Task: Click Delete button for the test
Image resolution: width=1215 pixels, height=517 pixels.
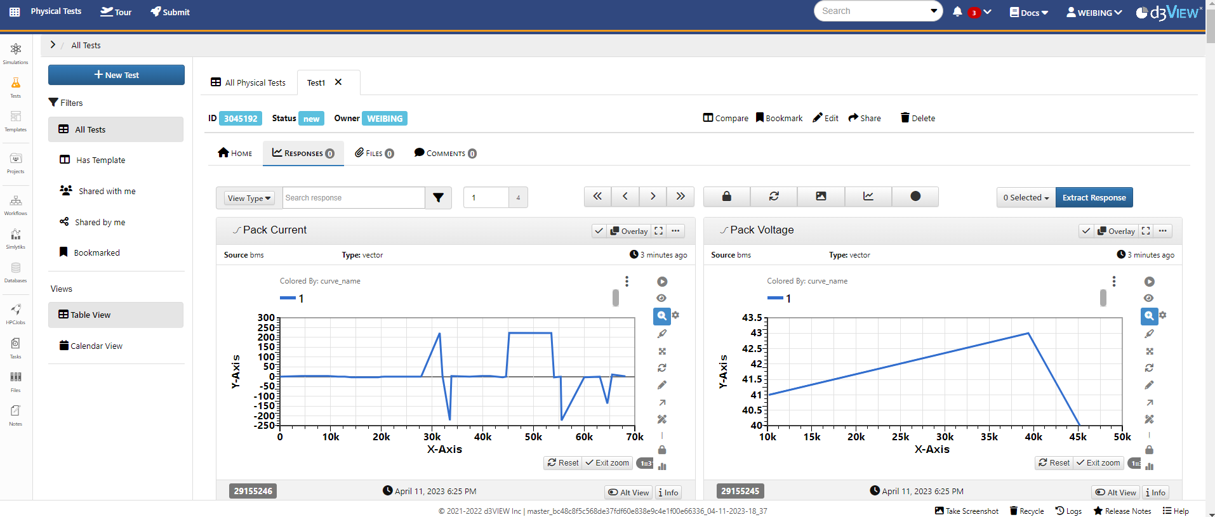Action: (918, 118)
